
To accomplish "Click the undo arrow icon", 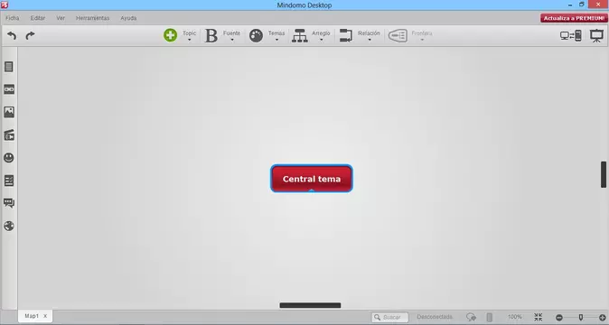I will (12, 36).
